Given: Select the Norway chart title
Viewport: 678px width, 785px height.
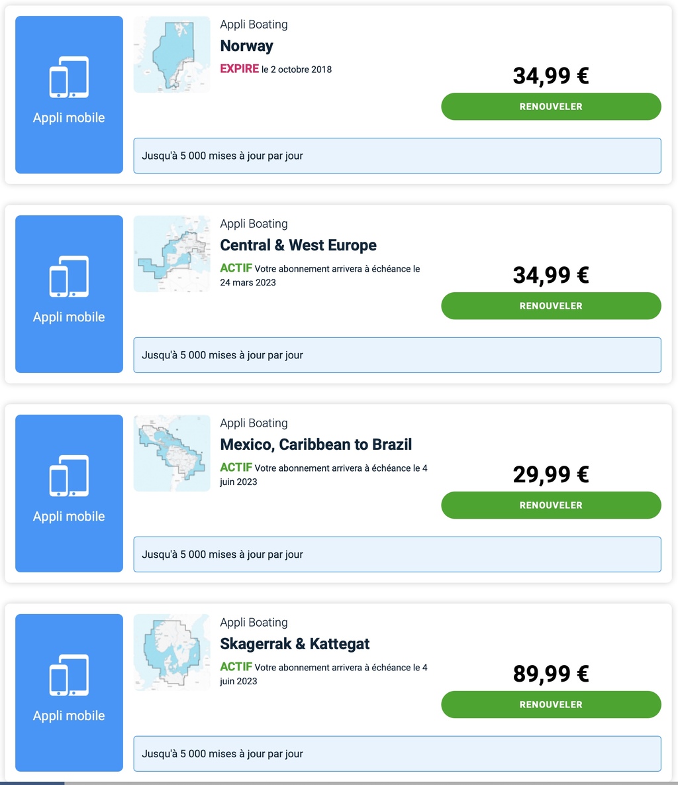Looking at the screenshot, I should (x=247, y=46).
